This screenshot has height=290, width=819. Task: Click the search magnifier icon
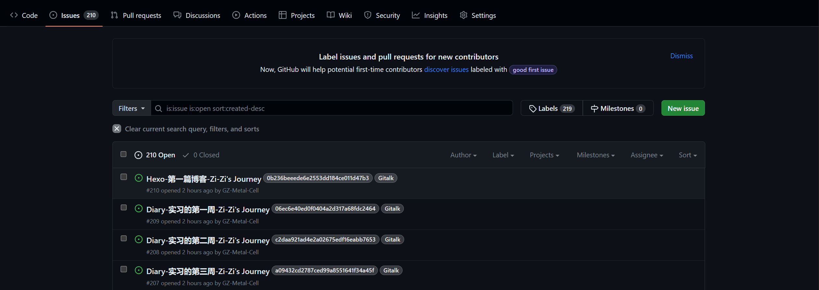(159, 108)
